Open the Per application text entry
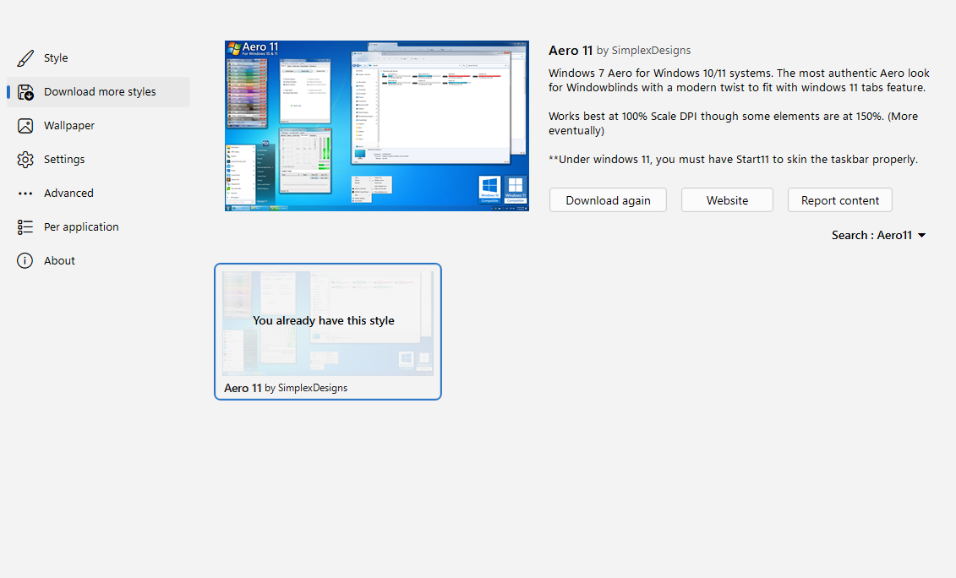Screen dimensions: 956x578 pyautogui.click(x=81, y=227)
